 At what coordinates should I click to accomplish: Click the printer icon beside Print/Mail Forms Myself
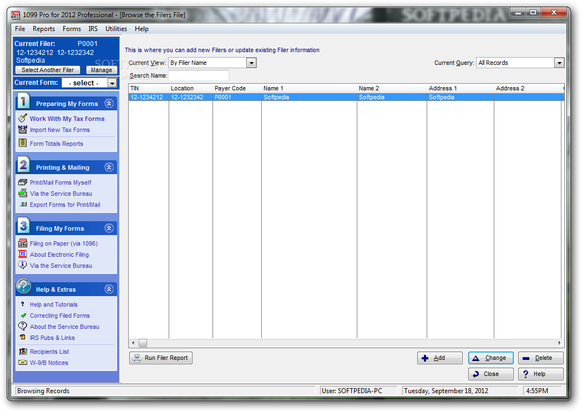coord(23,182)
